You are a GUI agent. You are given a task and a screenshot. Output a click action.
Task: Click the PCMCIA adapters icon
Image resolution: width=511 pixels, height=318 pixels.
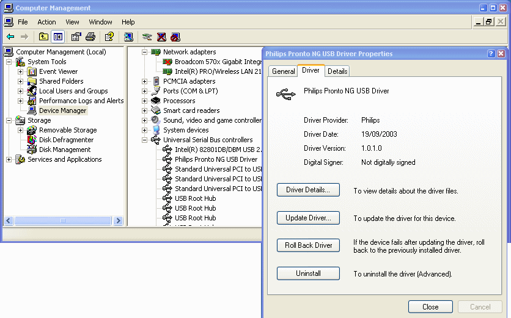(156, 81)
